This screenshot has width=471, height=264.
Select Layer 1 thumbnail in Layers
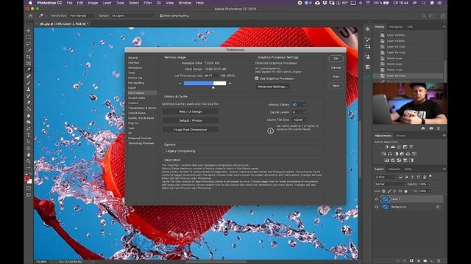pos(386,199)
